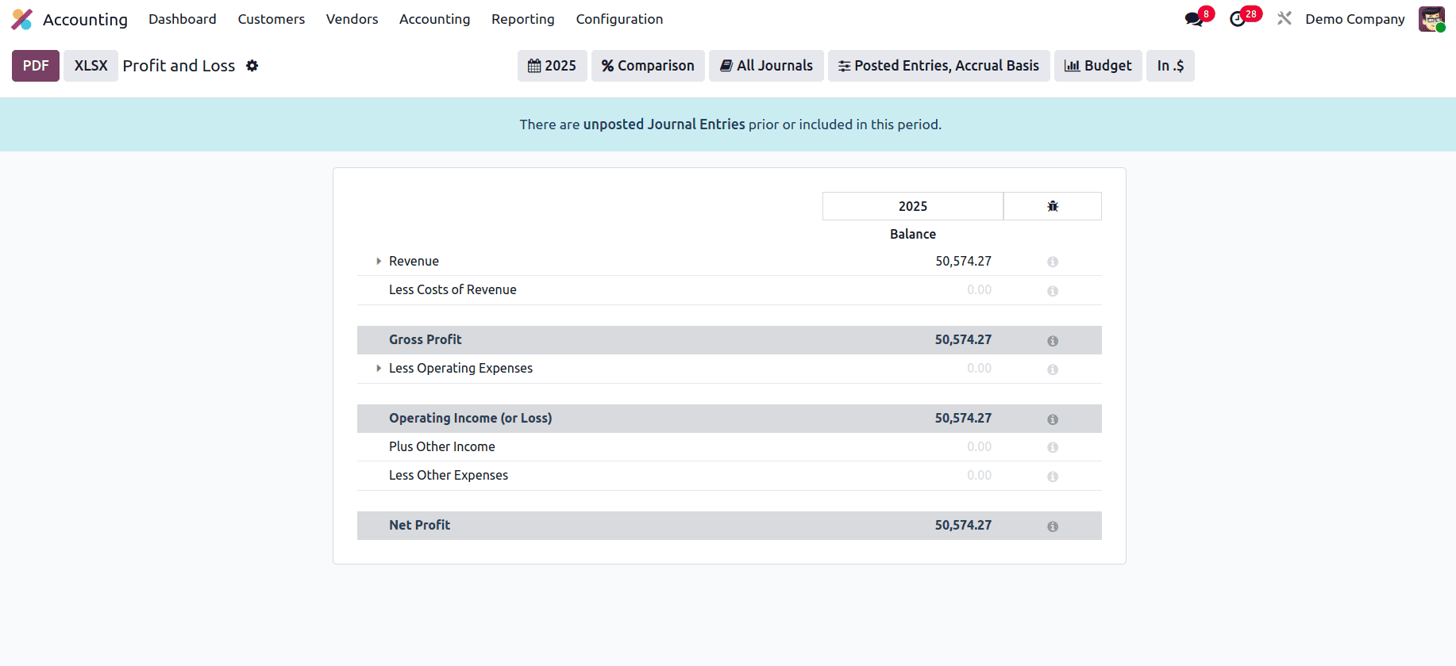
Task: Open the All Journals filter dropdown
Action: click(x=766, y=66)
